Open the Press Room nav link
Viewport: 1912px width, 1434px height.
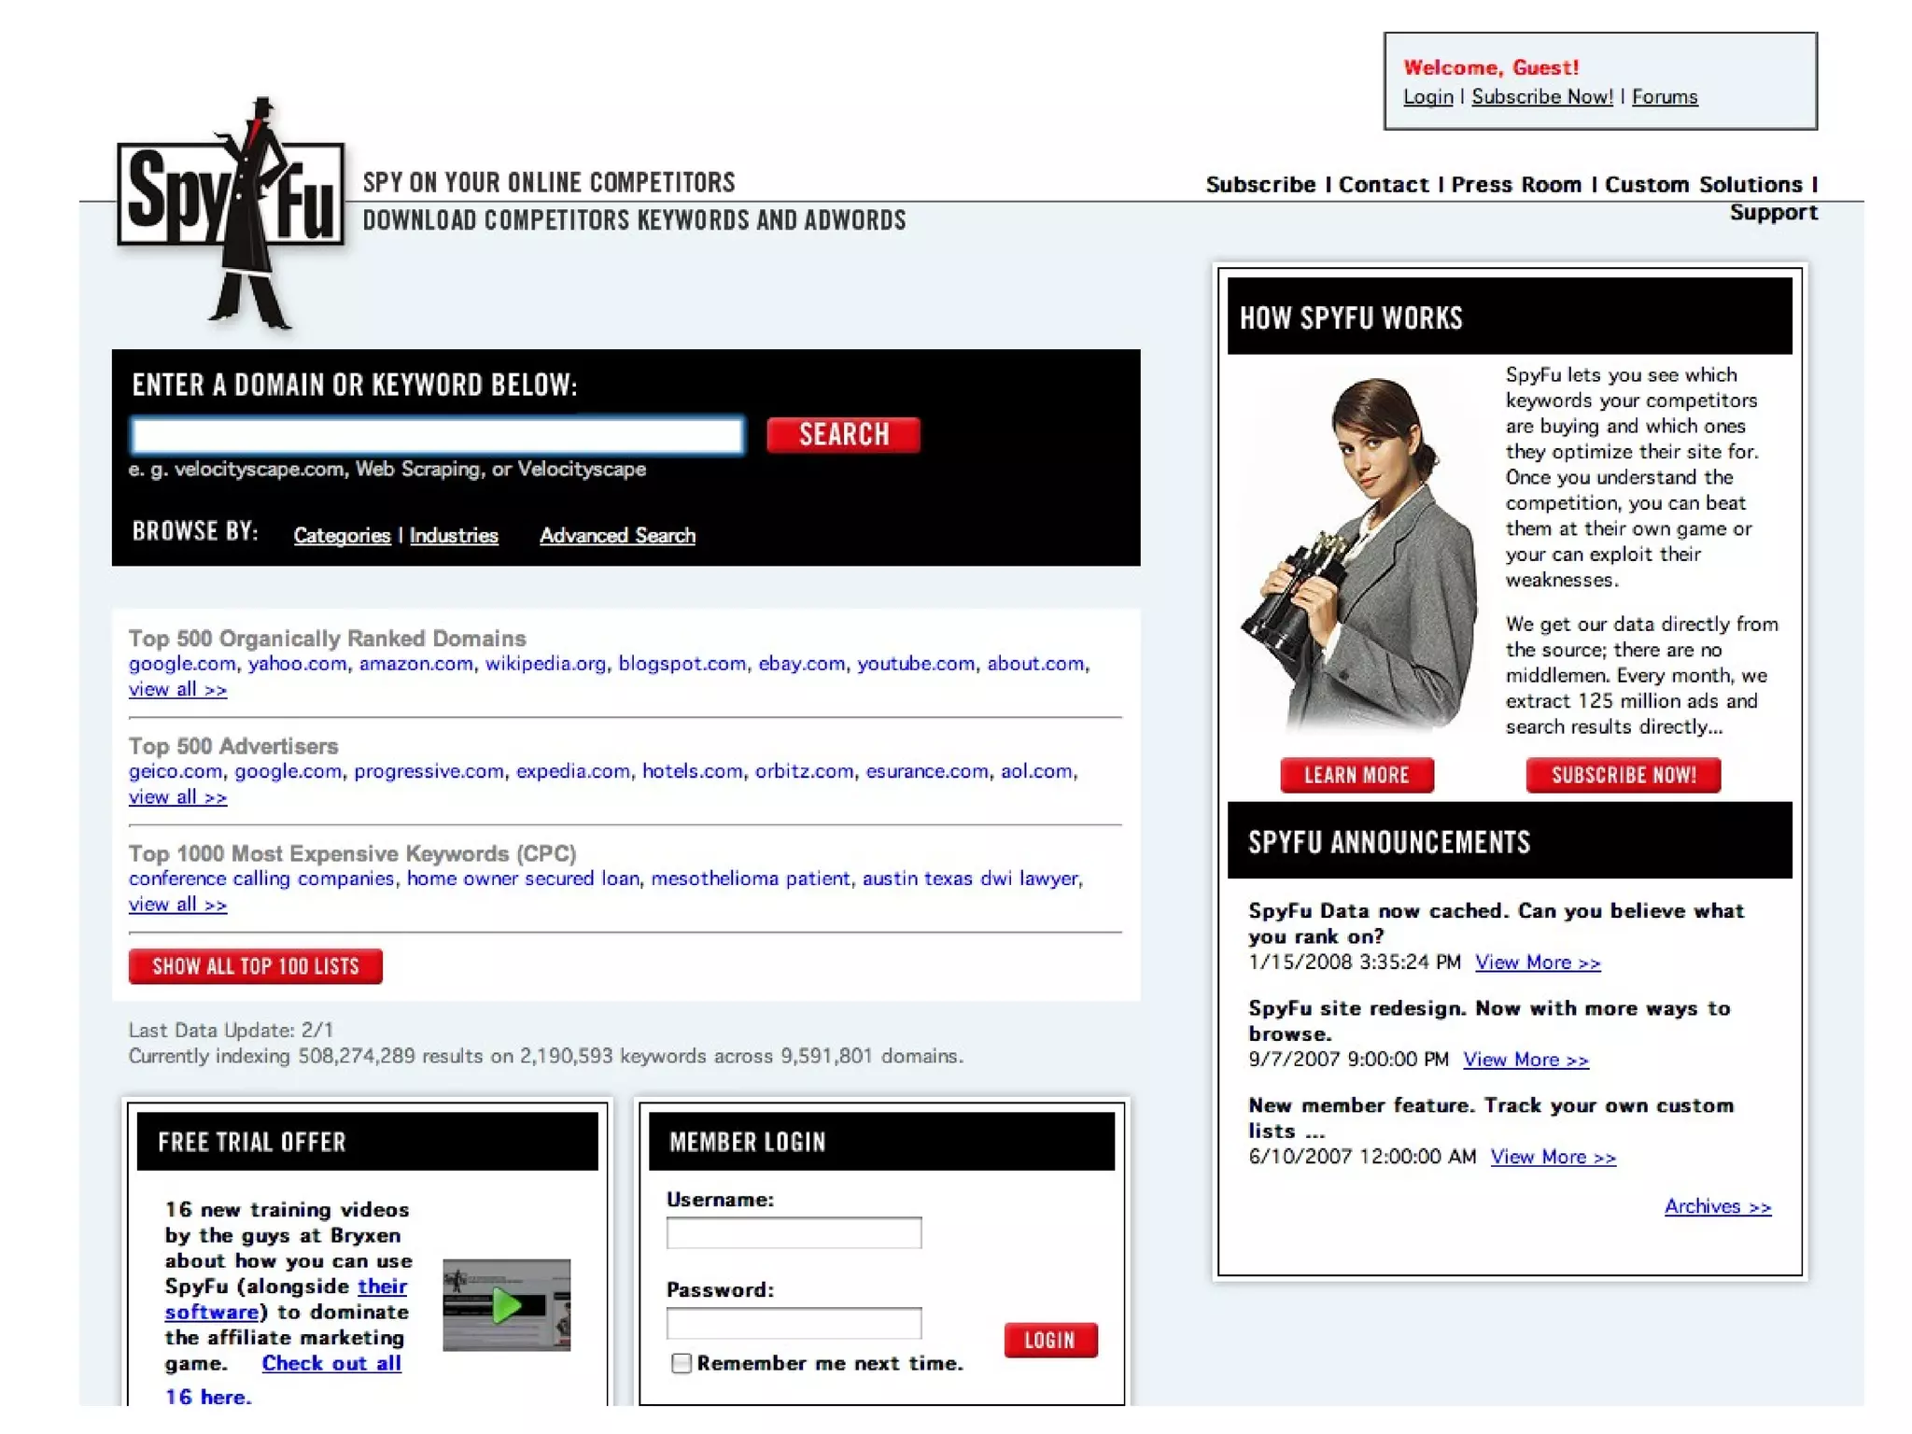point(1515,184)
